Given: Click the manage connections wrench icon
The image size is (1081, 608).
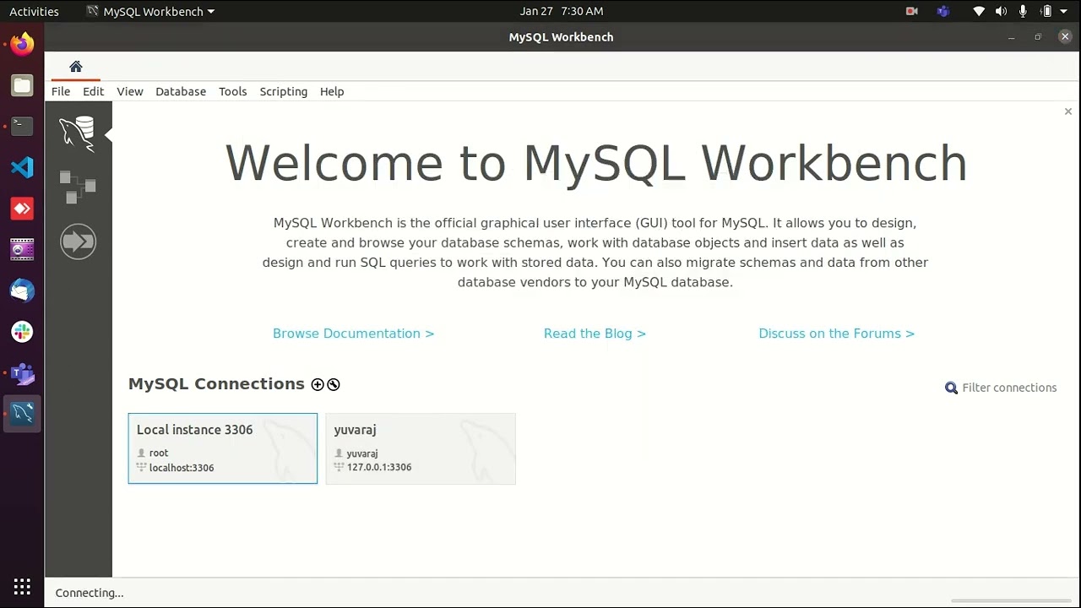Looking at the screenshot, I should [x=334, y=385].
